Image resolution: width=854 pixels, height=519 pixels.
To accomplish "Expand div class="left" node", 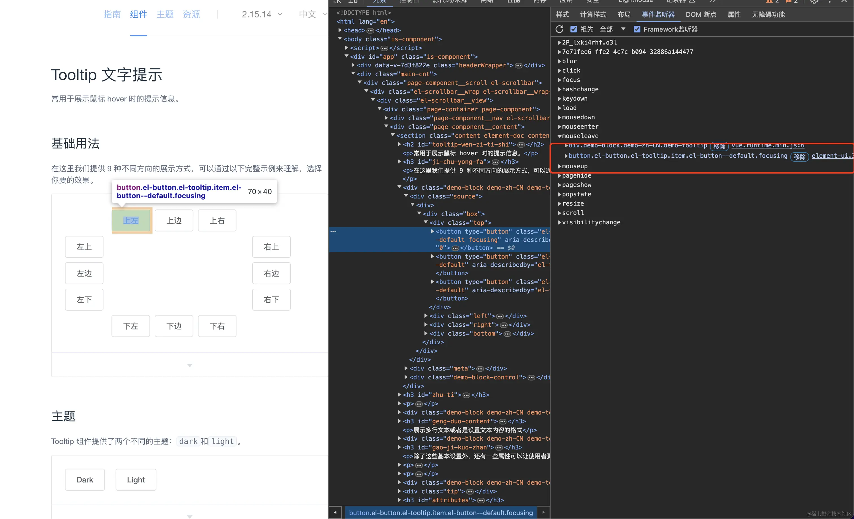I will click(x=426, y=316).
